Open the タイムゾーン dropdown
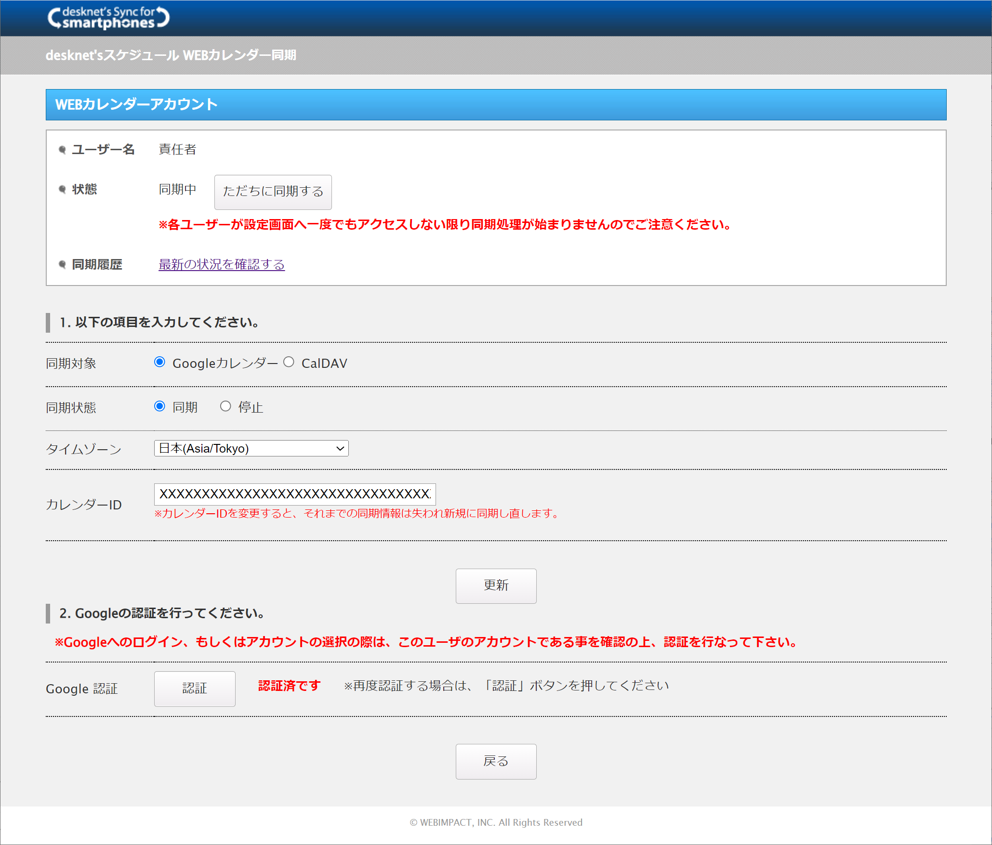 (x=251, y=448)
